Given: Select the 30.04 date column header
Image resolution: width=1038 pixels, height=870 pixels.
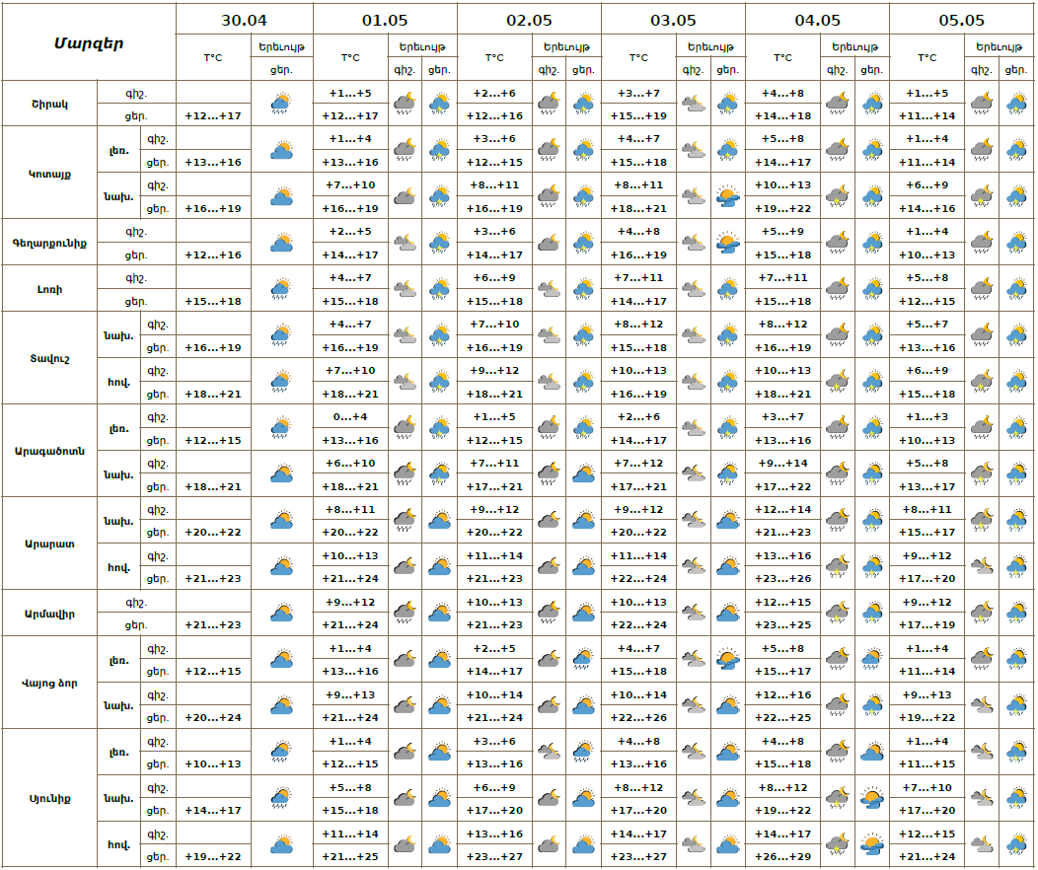Looking at the screenshot, I should point(244,20).
